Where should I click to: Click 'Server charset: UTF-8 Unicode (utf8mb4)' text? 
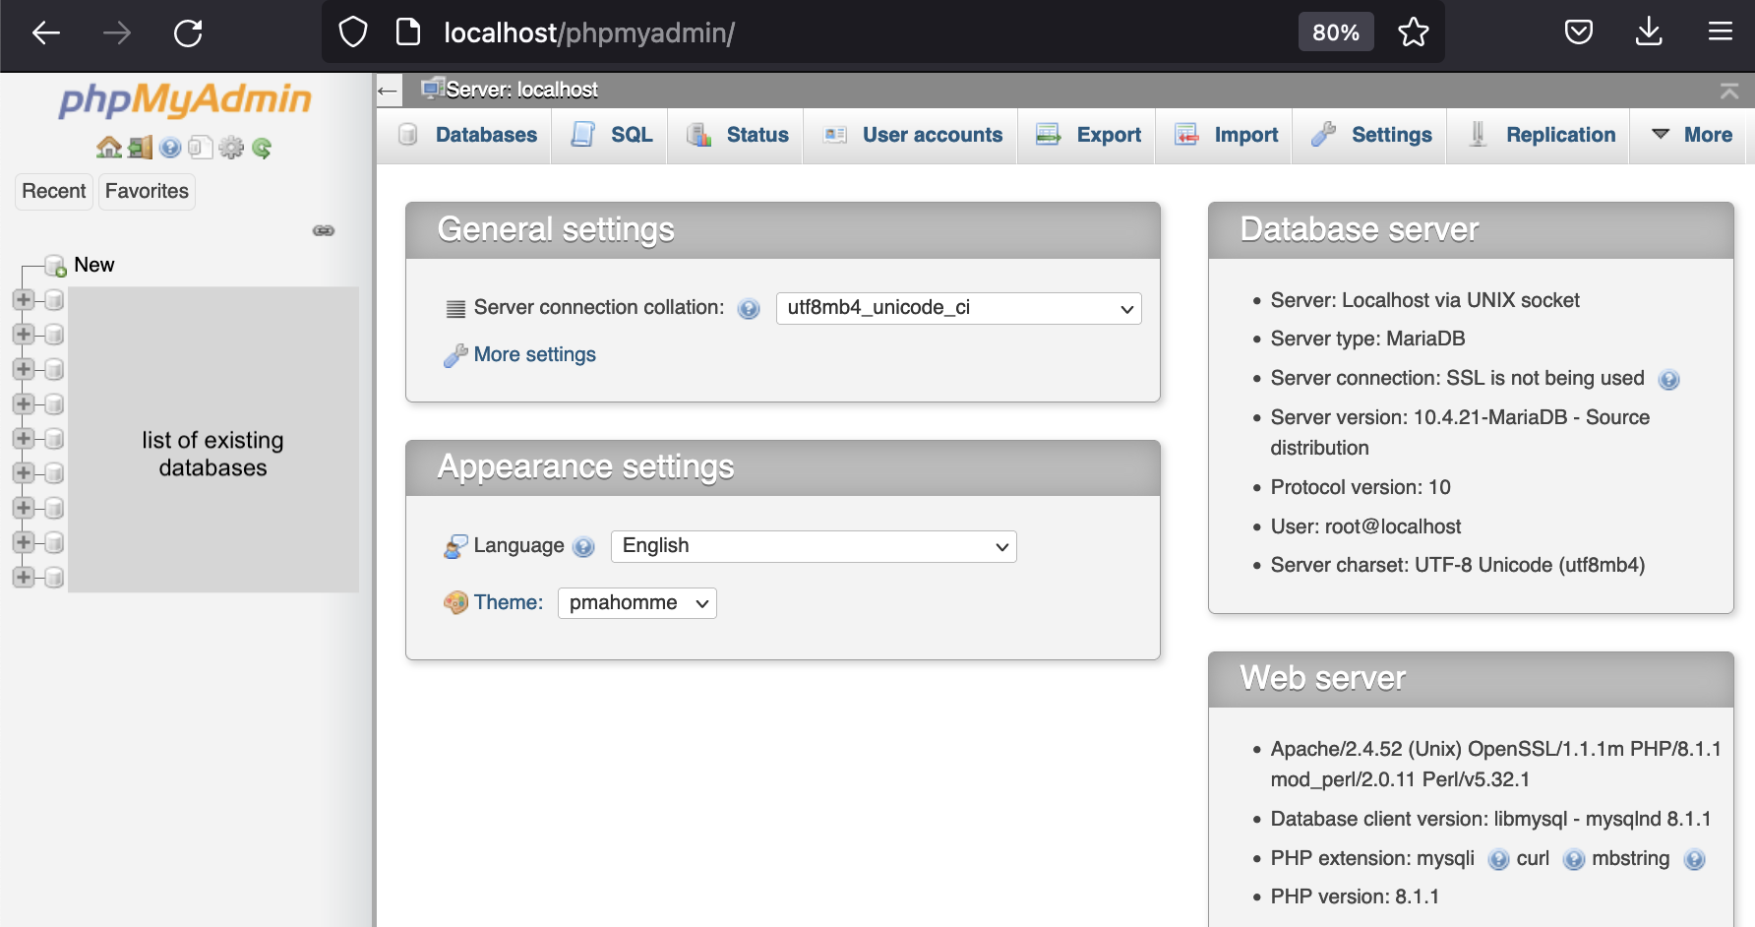(1458, 565)
